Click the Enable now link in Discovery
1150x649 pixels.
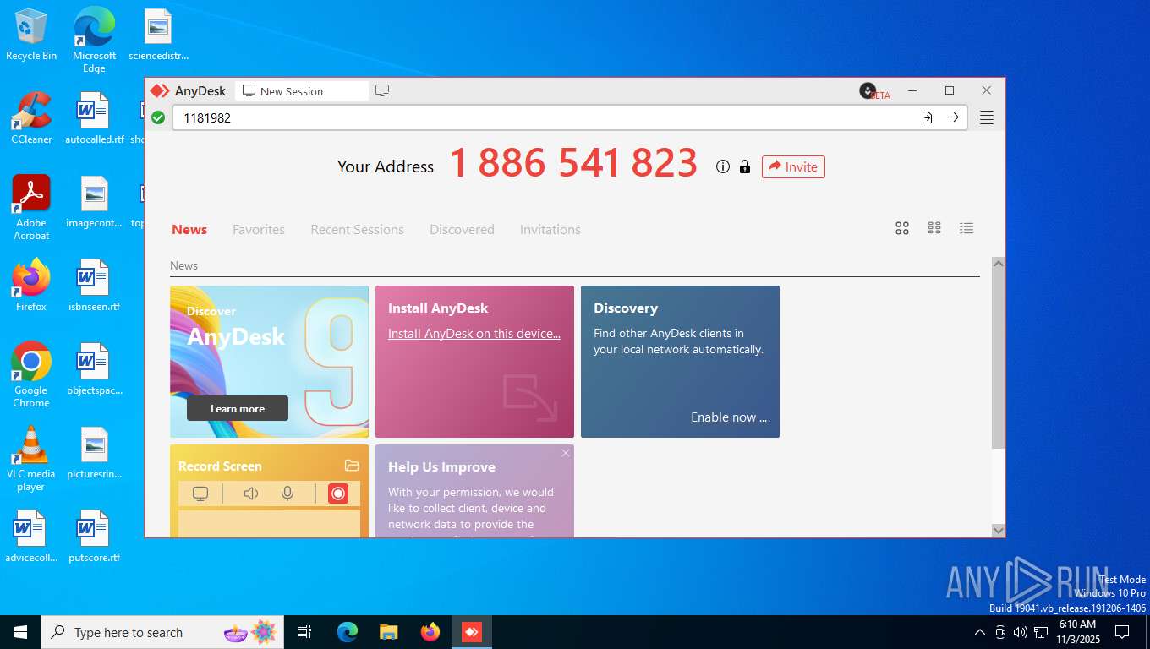pyautogui.click(x=729, y=417)
